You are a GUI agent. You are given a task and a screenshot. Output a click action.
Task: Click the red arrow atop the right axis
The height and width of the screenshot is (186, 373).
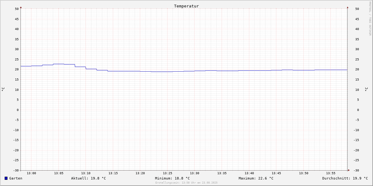(348, 7)
